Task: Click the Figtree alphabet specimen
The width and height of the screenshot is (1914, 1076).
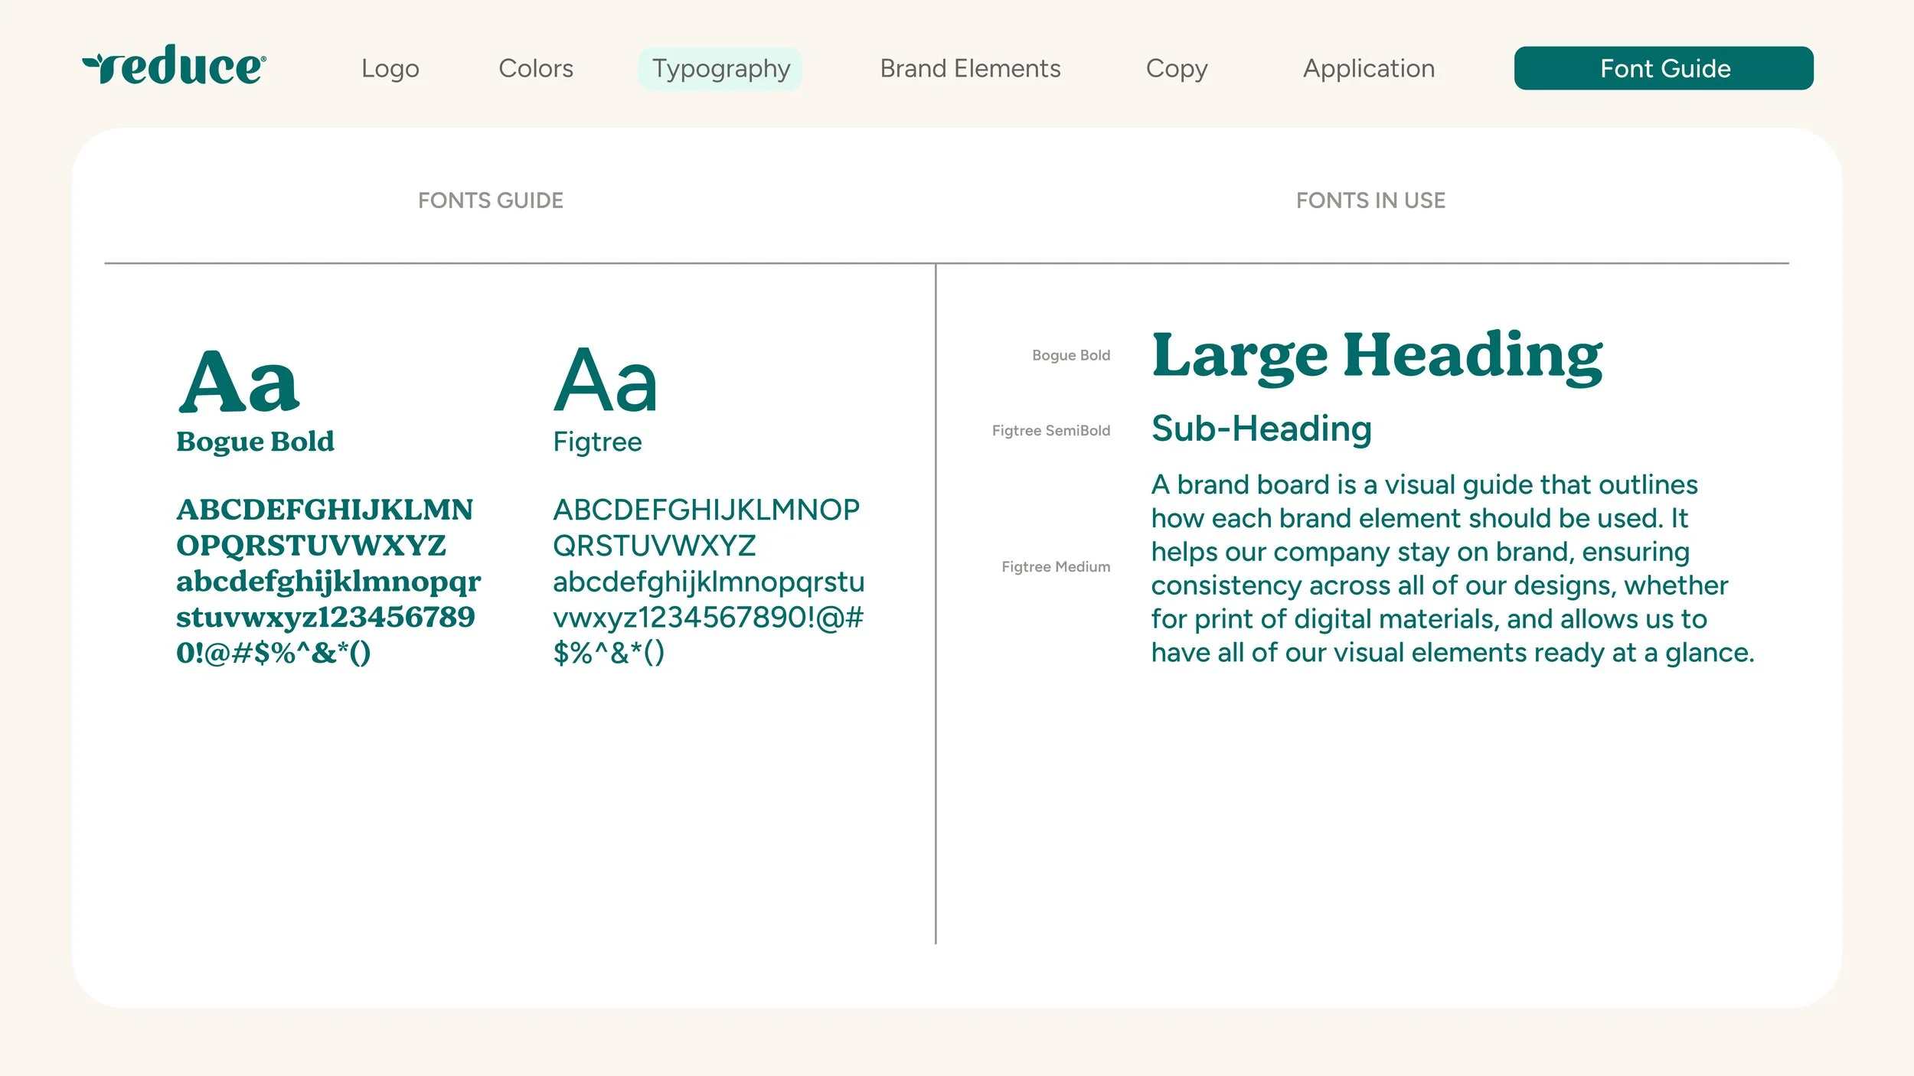Action: 708,580
